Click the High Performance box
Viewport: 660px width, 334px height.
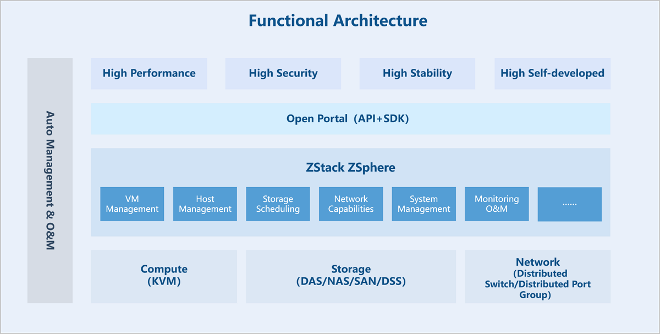(x=149, y=73)
